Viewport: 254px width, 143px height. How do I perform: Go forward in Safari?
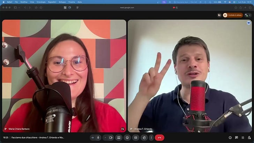click(30, 7)
